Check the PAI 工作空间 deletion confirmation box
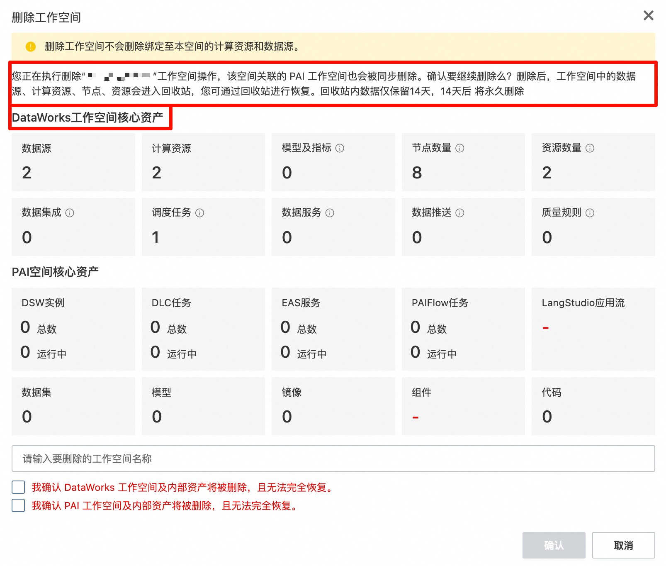Image resolution: width=666 pixels, height=566 pixels. tap(18, 505)
